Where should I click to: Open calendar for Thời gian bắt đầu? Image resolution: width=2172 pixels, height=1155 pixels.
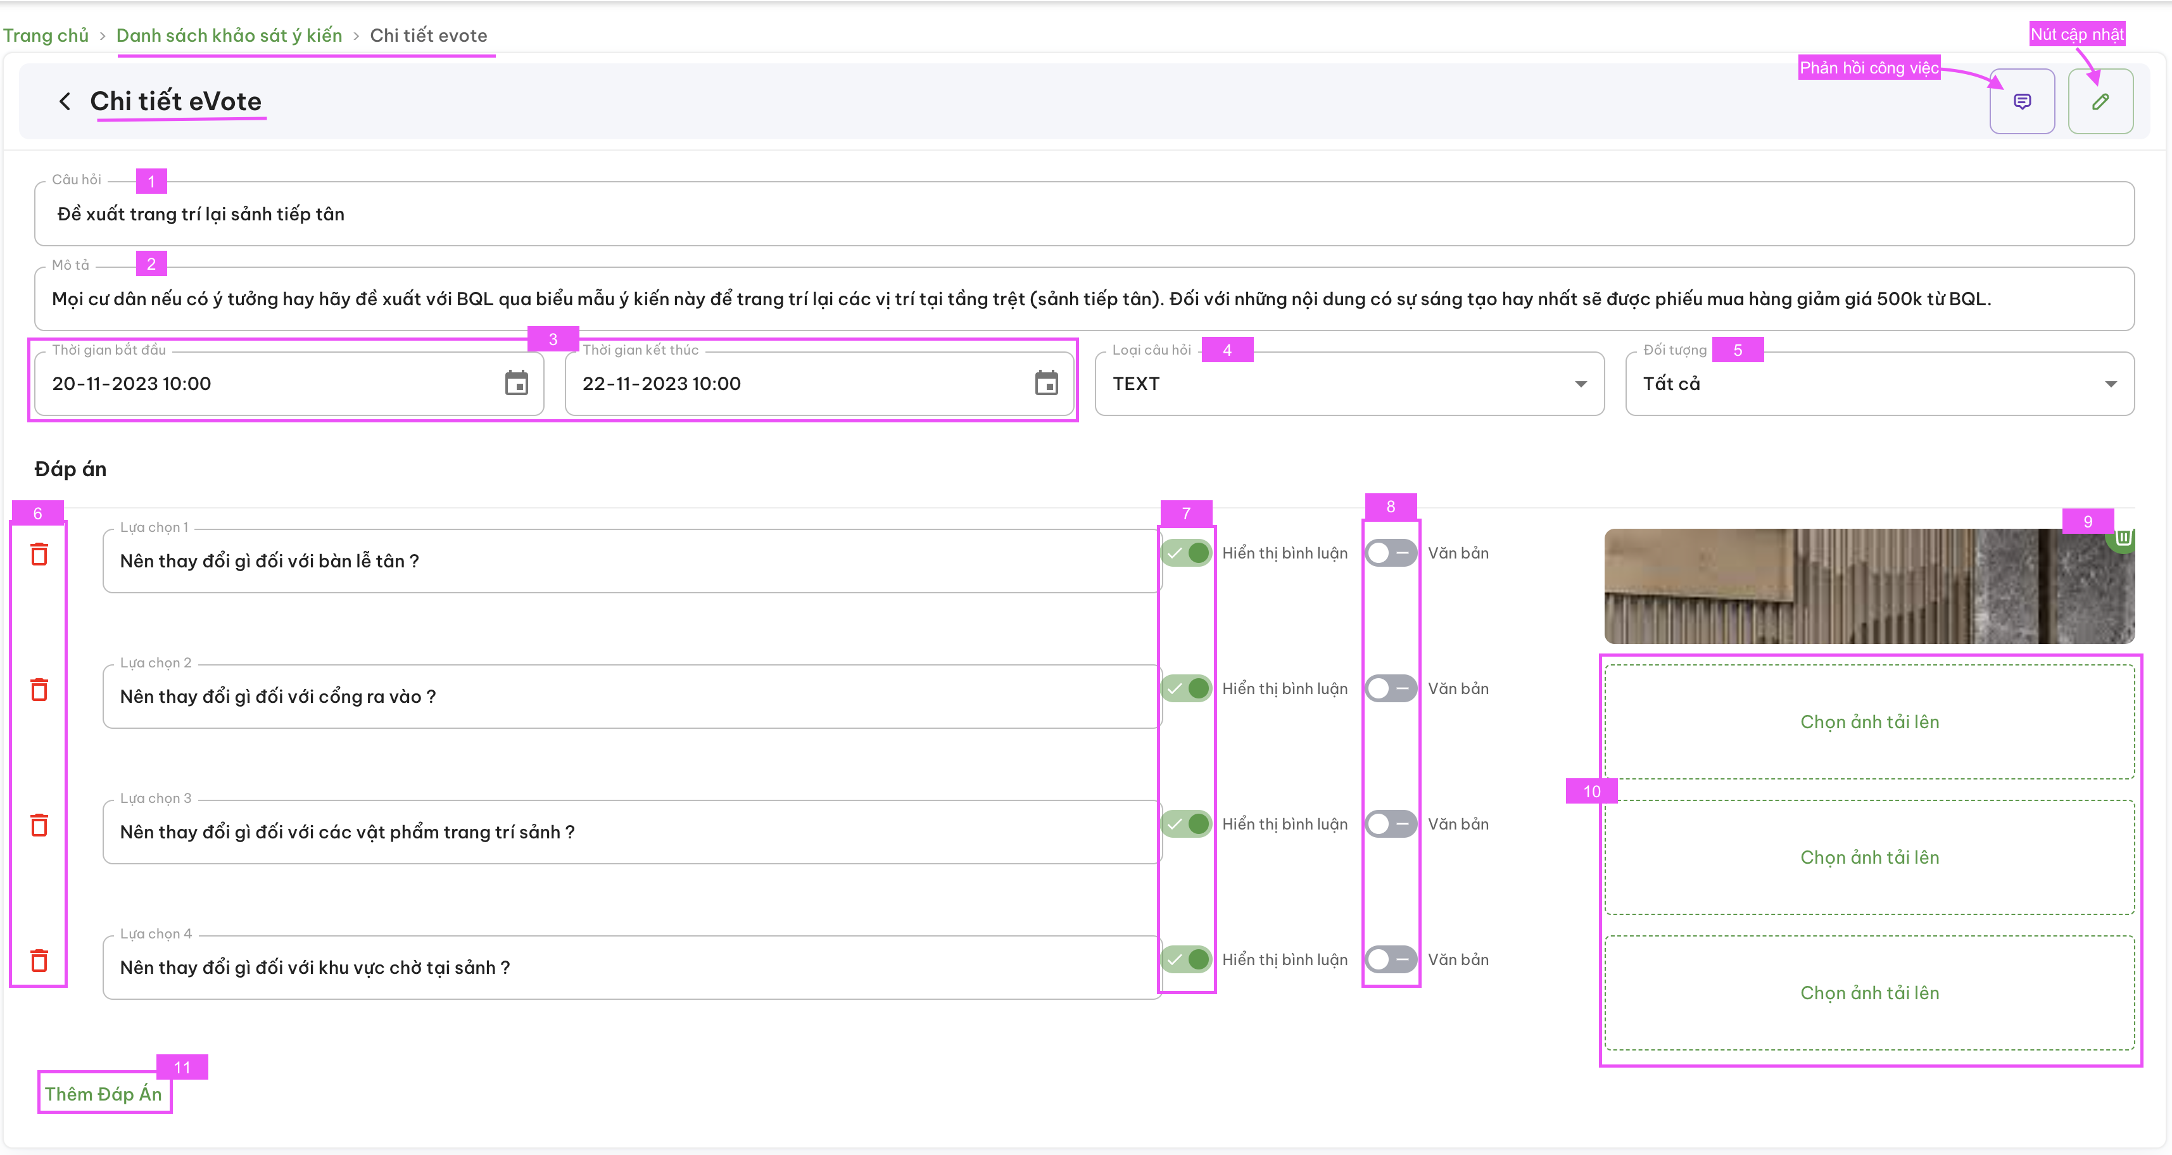[516, 382]
